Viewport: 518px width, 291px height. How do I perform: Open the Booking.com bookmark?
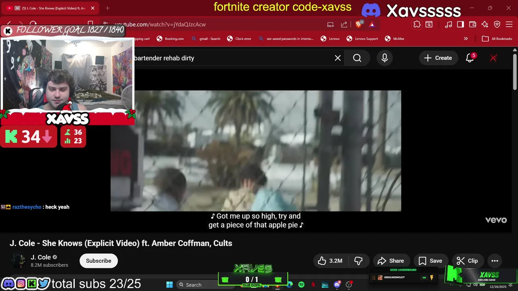(x=170, y=39)
